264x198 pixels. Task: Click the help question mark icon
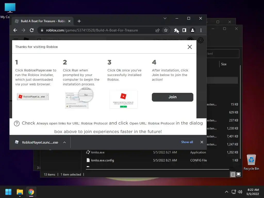point(17,123)
